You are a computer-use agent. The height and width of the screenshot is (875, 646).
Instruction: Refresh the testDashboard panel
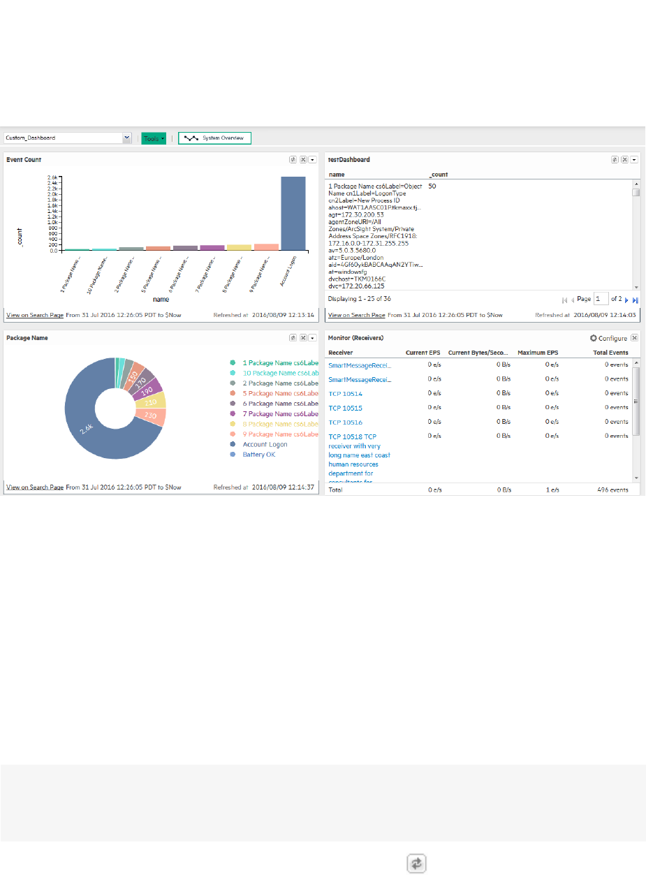click(615, 159)
